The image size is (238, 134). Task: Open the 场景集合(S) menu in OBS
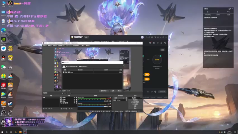pyautogui.click(x=76, y=46)
